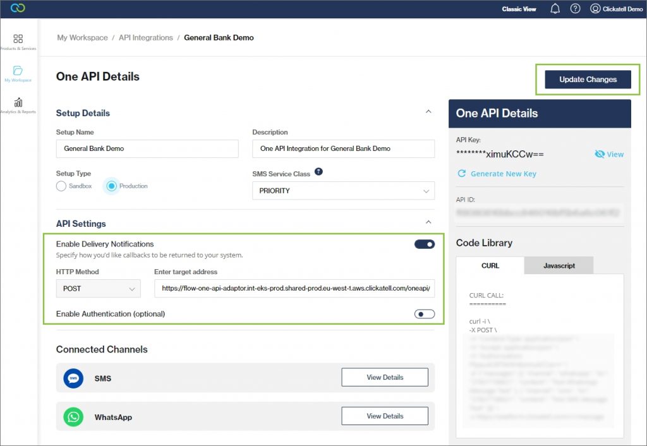Disable Enable Delivery Notifications

tap(423, 244)
